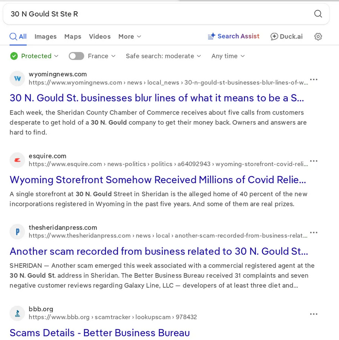Open 'Another scam recorded from business' result
Screen dimensions: 339x340
pyautogui.click(x=159, y=251)
